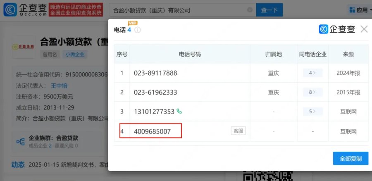Select phone number 13101277353
This screenshot has height=181, width=372.
154,112
